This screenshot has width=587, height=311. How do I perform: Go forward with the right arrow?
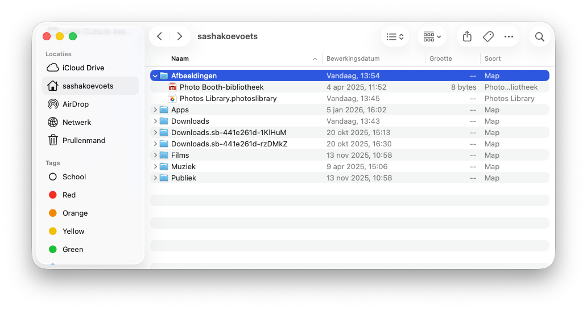(180, 36)
